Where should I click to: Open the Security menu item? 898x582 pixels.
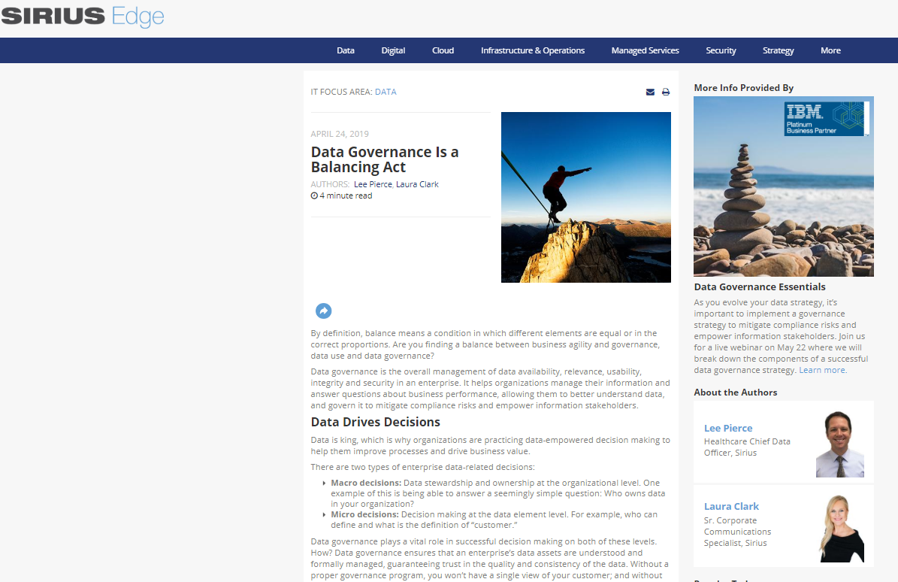click(721, 50)
